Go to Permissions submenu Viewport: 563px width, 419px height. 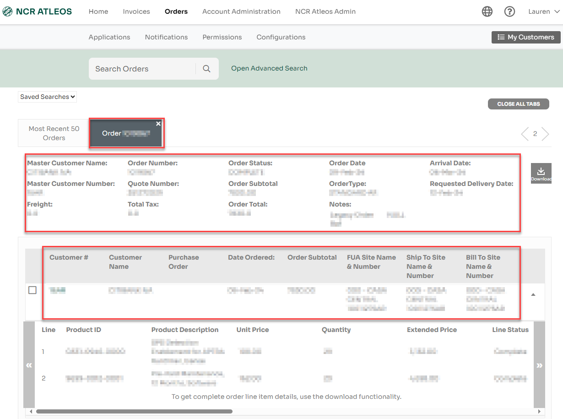coord(222,37)
